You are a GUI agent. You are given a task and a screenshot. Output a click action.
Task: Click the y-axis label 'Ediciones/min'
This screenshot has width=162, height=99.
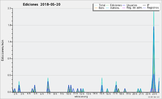[x=2, y=50]
